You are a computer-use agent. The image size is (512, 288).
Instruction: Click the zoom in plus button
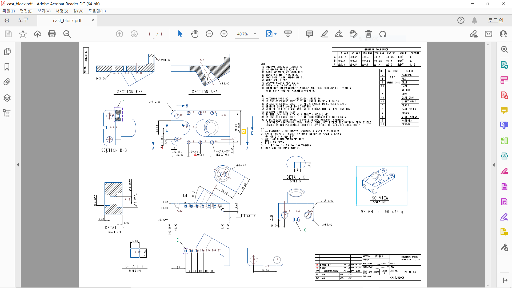(x=224, y=34)
